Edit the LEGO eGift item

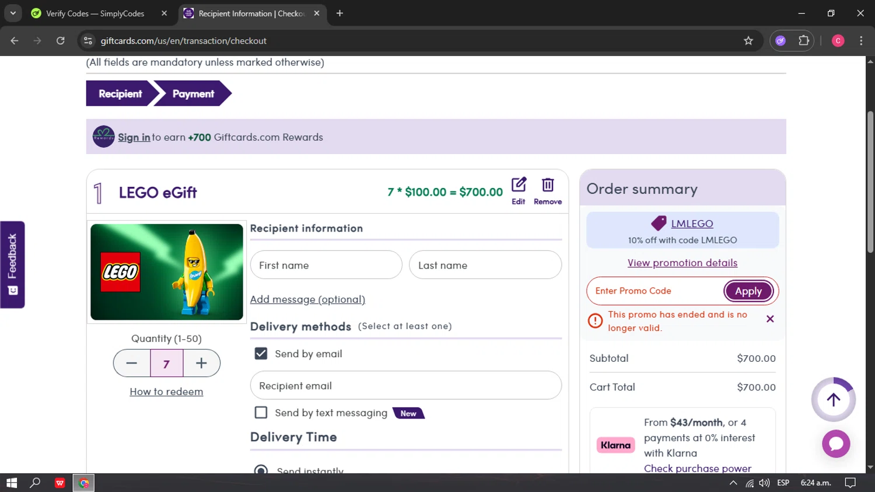pyautogui.click(x=519, y=191)
